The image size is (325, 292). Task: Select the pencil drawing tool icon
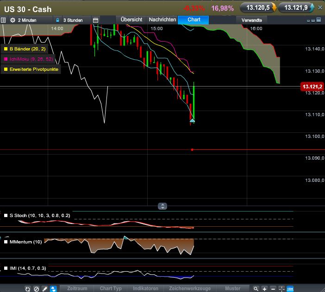pyautogui.click(x=45, y=289)
